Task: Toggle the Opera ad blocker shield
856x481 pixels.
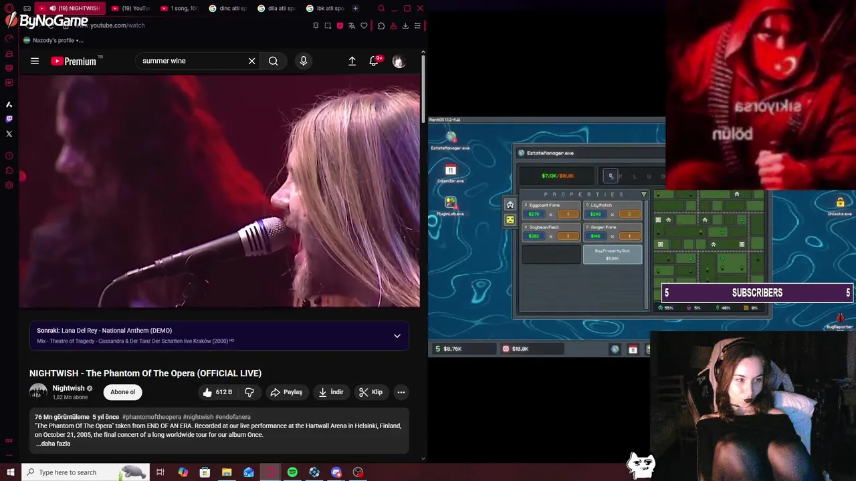Action: [x=340, y=25]
